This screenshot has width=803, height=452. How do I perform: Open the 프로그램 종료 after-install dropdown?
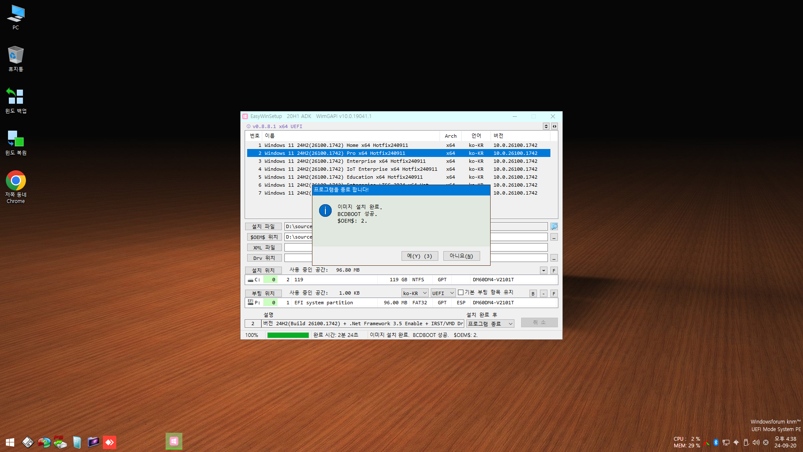490,324
